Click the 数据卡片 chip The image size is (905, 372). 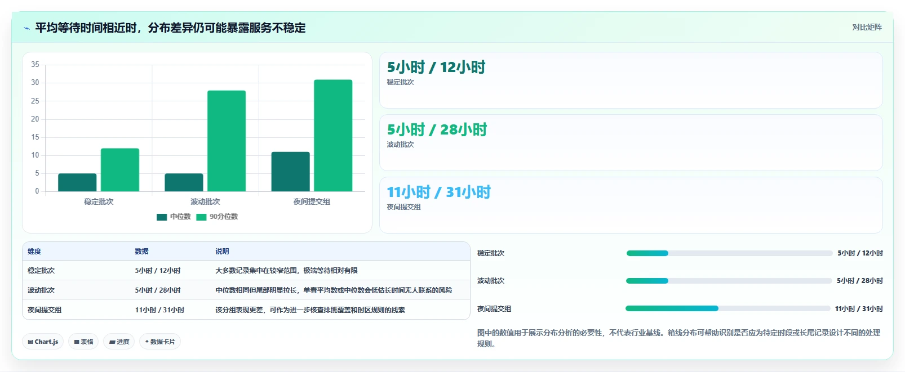(x=160, y=342)
